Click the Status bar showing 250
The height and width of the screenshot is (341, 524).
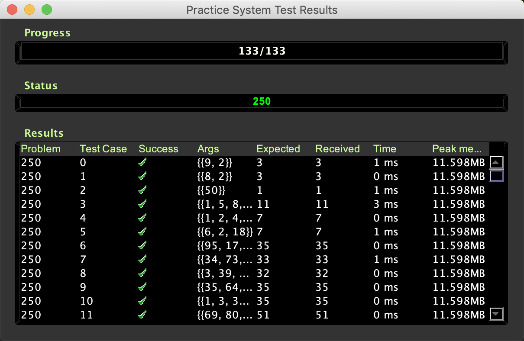262,102
